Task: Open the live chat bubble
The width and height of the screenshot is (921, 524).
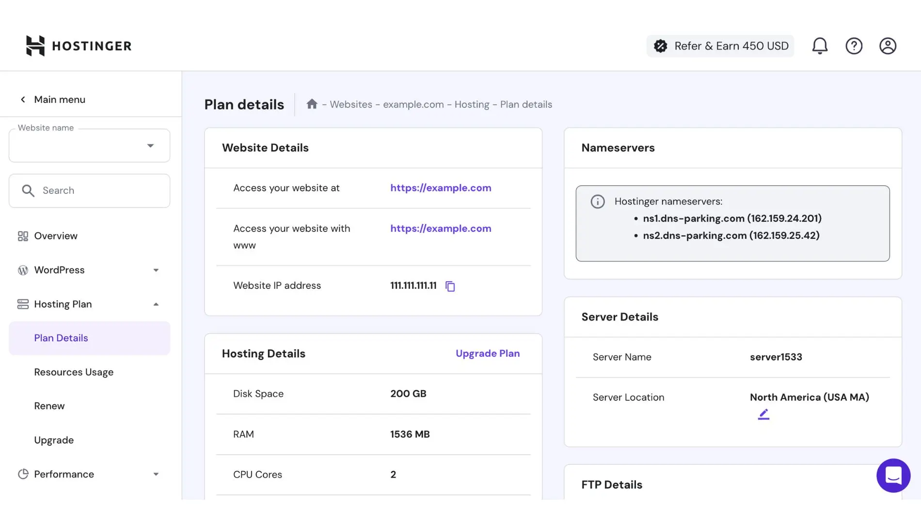Action: tap(893, 476)
